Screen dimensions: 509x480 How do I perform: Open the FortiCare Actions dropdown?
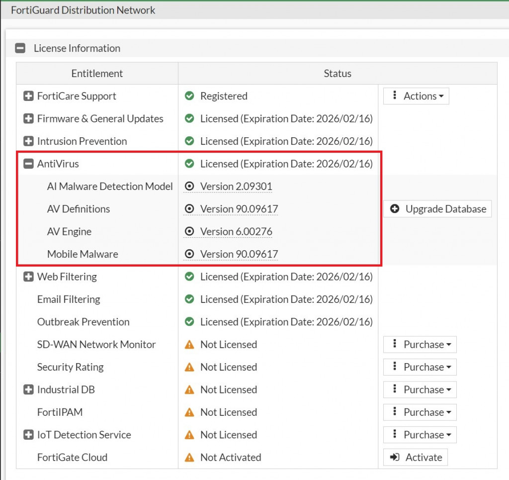tap(416, 96)
